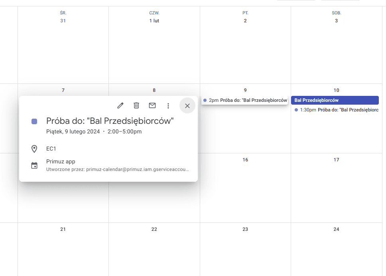Select the popup title 'Próba do: "Bal Przedsiębiorców"'
This screenshot has width=386, height=276.
point(110,121)
